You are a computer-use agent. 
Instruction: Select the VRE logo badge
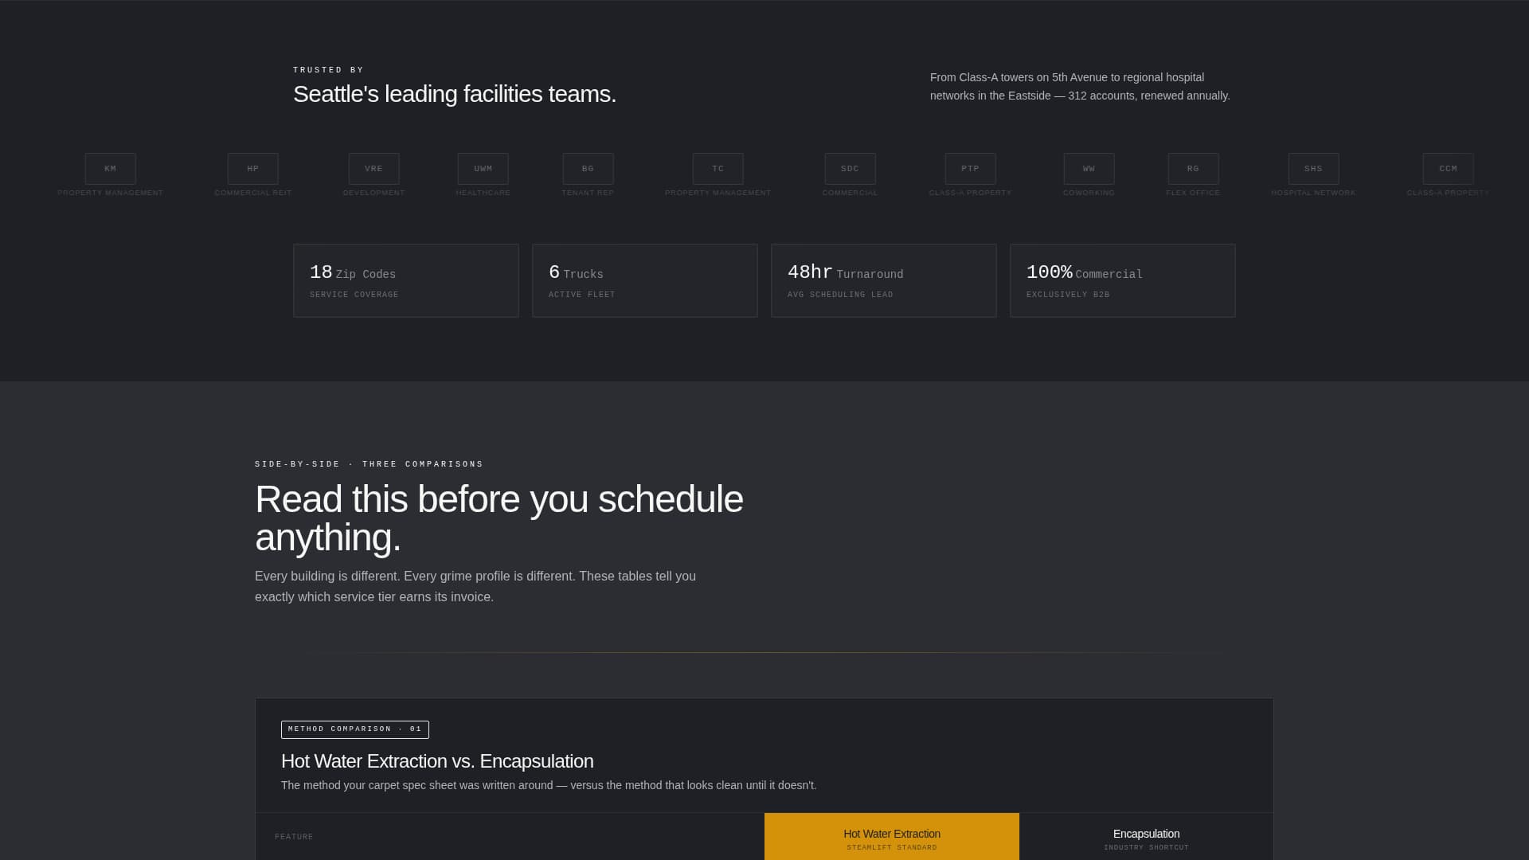[374, 169]
